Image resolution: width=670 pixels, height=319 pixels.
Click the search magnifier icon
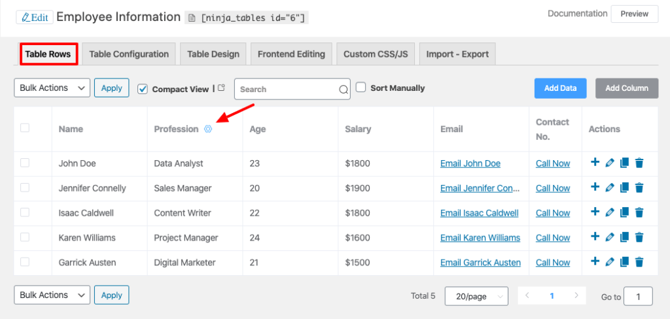point(344,90)
